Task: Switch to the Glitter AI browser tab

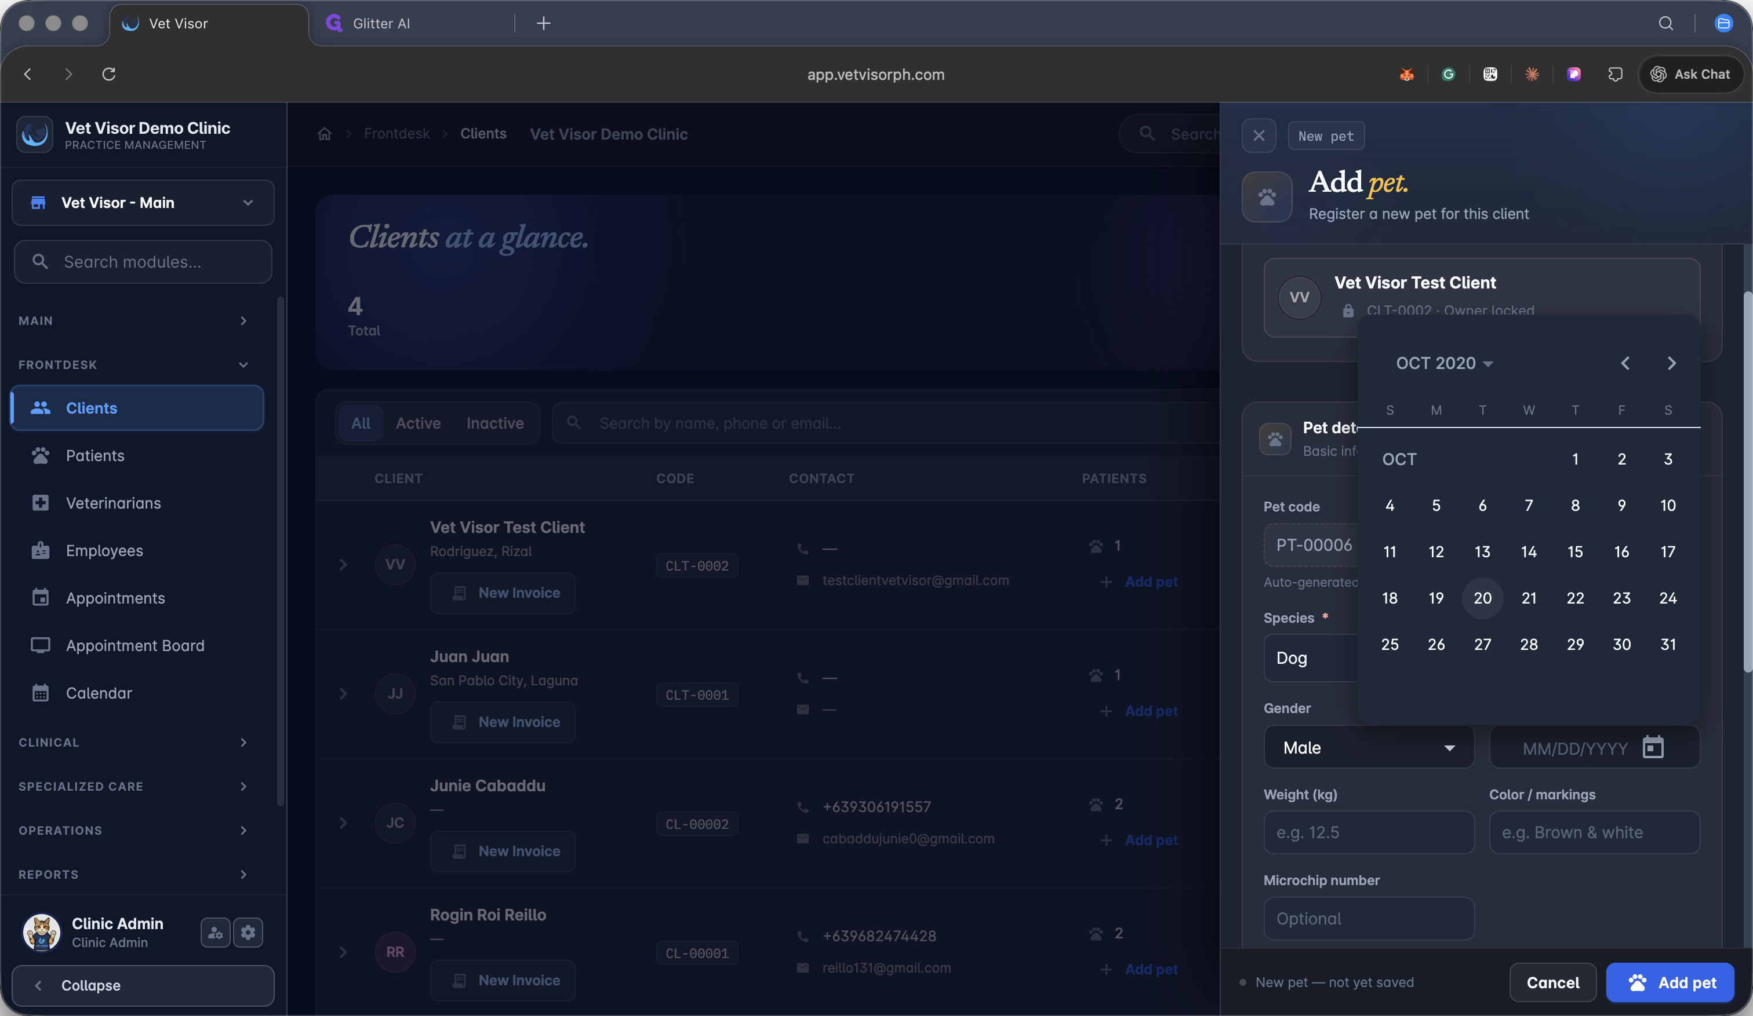Action: coord(410,24)
